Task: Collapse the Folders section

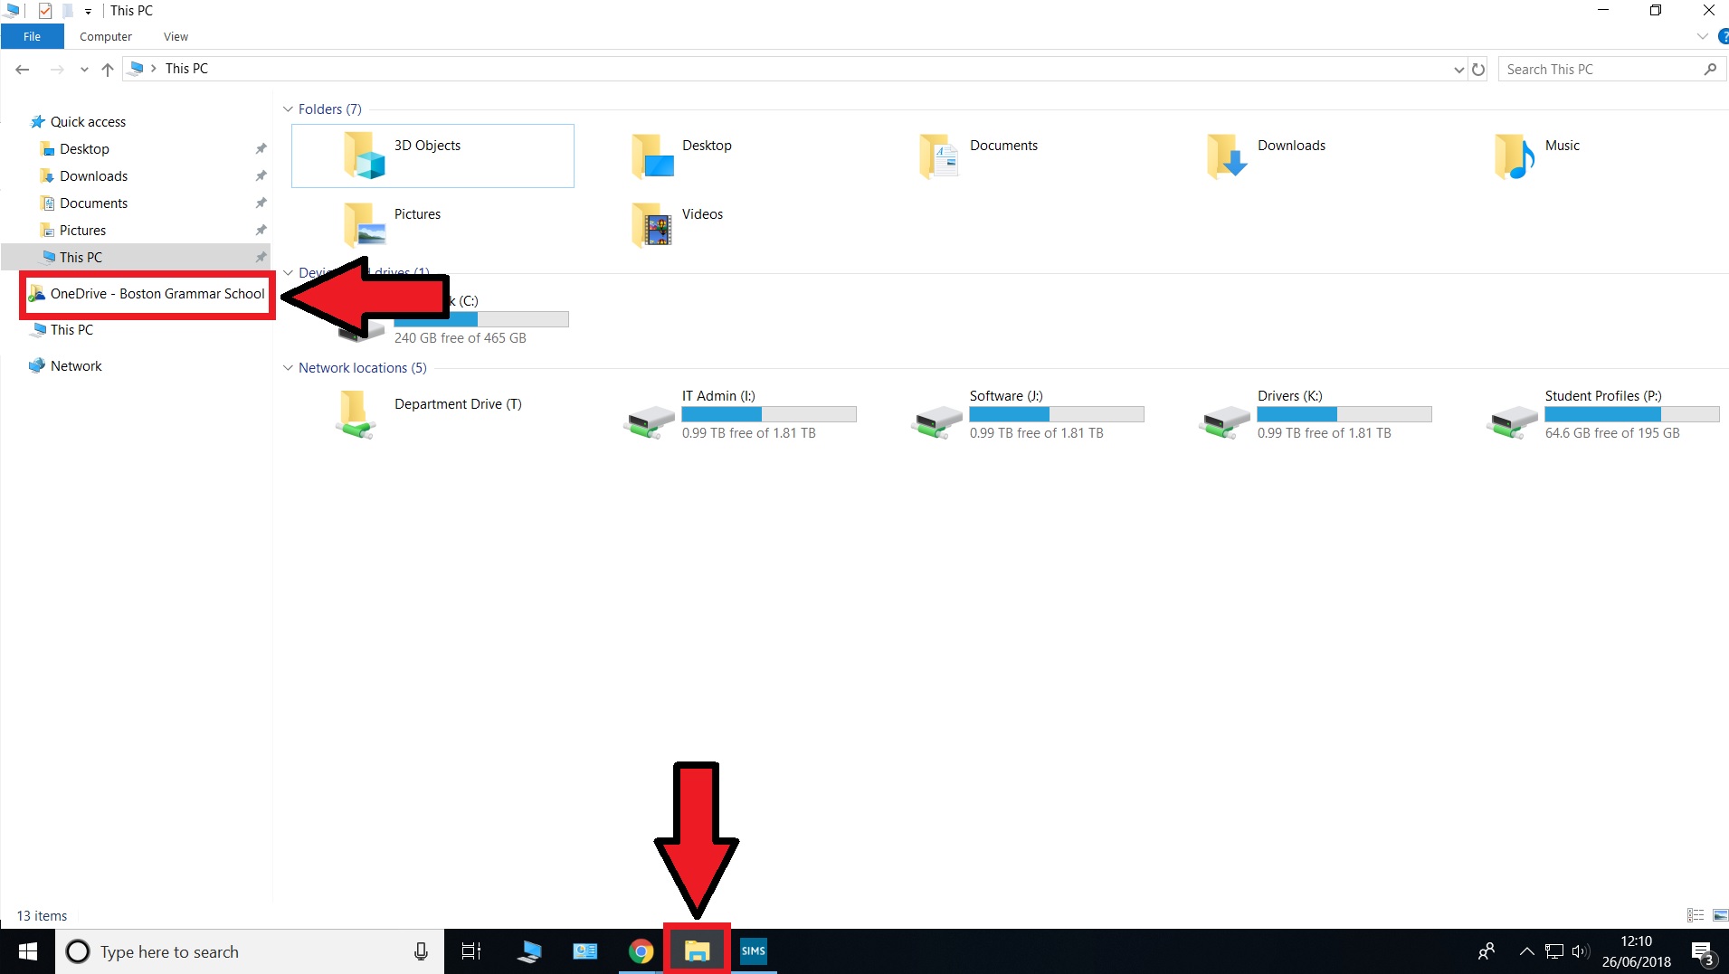Action: pos(288,109)
